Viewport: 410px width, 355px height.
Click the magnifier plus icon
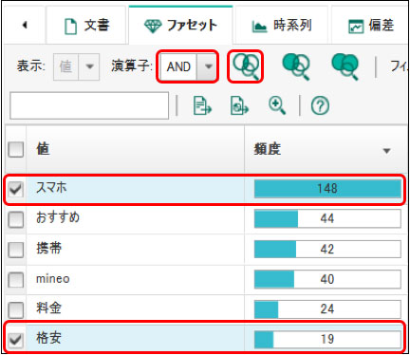click(x=277, y=105)
